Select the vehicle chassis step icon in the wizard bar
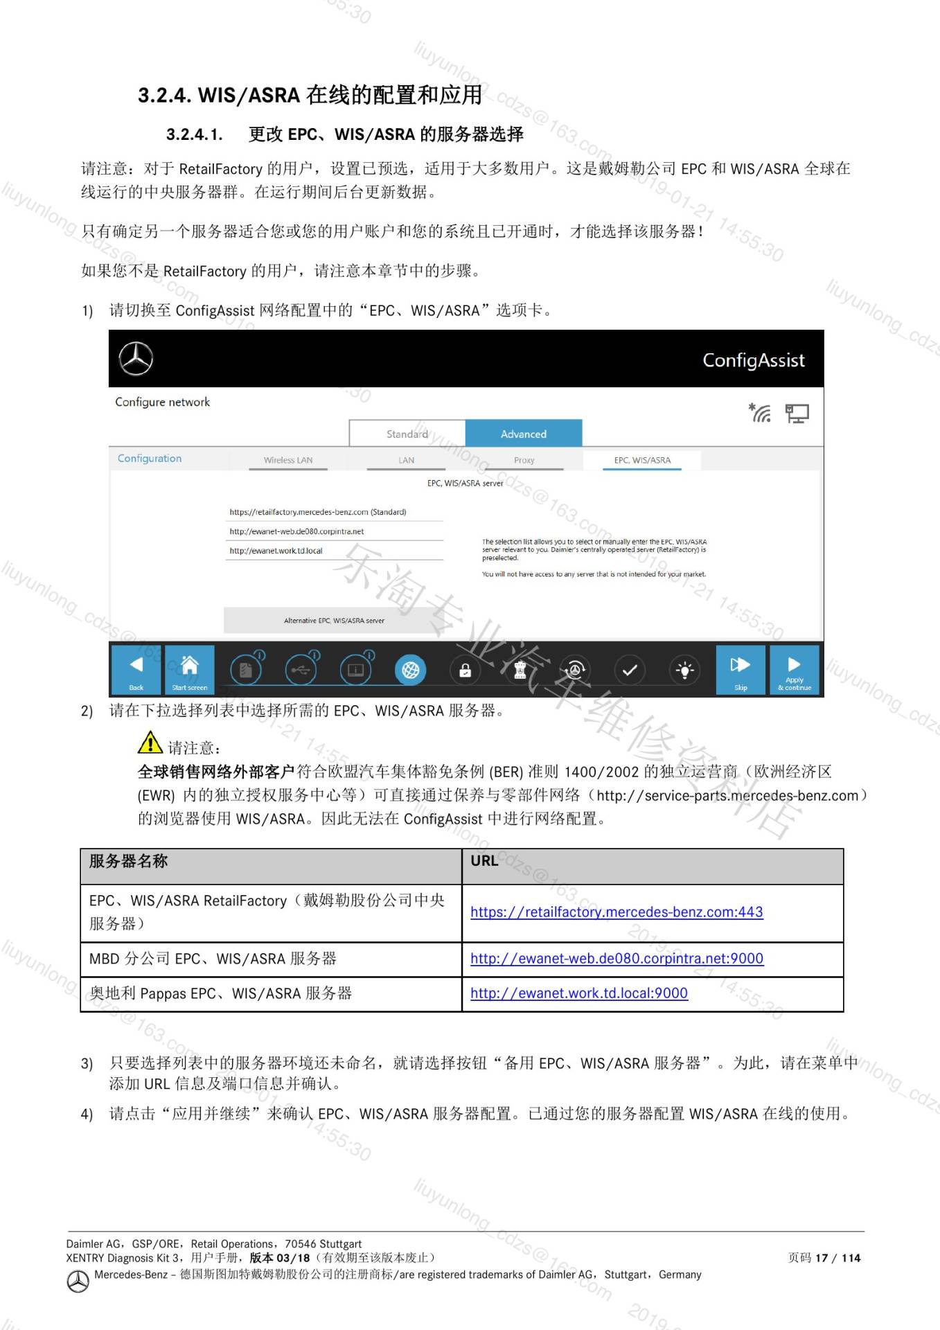The width and height of the screenshot is (940, 1330). (x=520, y=670)
